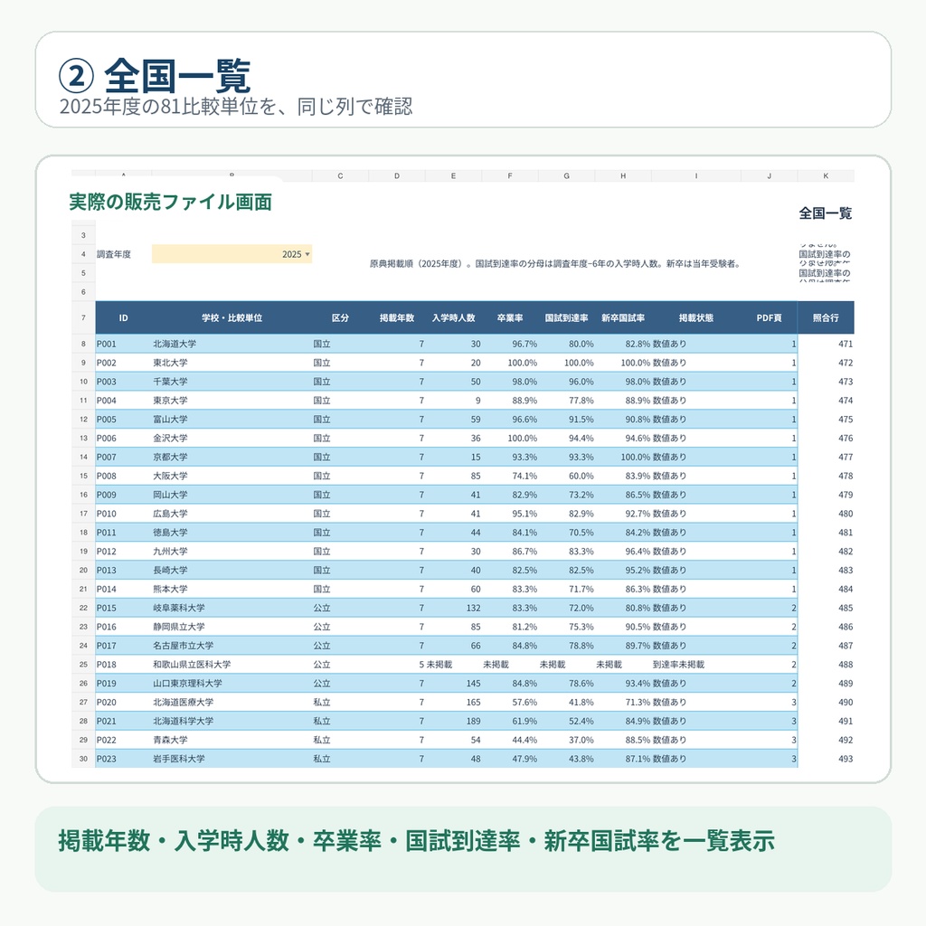Click cell 東北大学
This screenshot has width=926, height=926.
click(232, 363)
